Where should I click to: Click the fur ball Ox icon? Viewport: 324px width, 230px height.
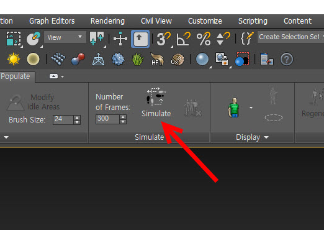pyautogui.click(x=178, y=60)
